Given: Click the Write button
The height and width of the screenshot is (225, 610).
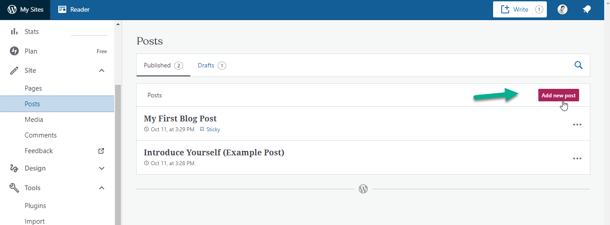Looking at the screenshot, I should click(x=520, y=9).
